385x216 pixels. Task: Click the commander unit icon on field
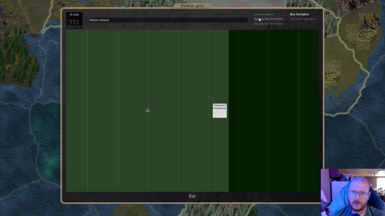coord(147,110)
